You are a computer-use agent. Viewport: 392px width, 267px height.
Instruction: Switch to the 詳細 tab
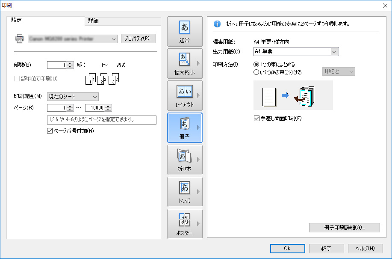pos(94,21)
